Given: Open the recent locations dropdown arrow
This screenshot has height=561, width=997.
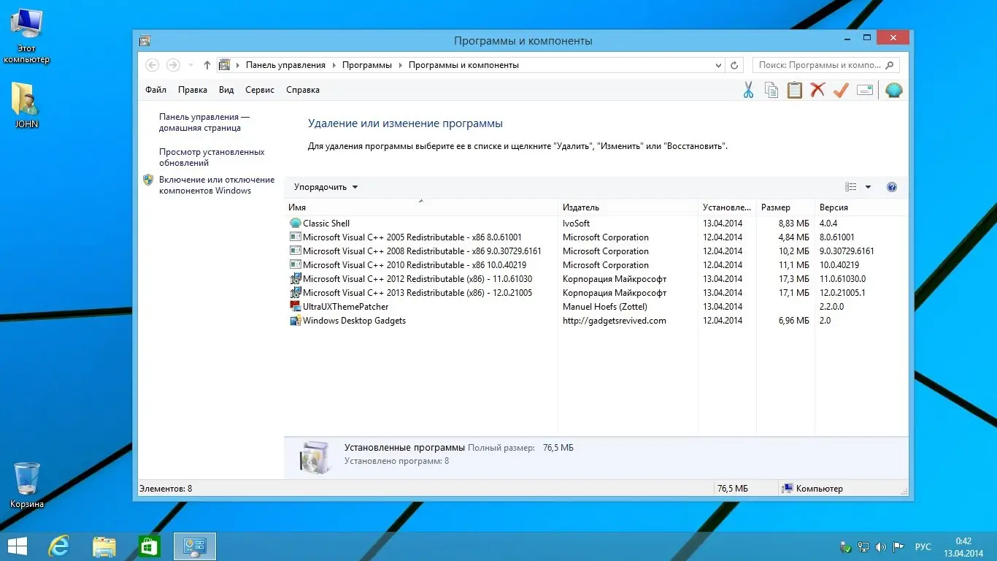Looking at the screenshot, I should [191, 65].
